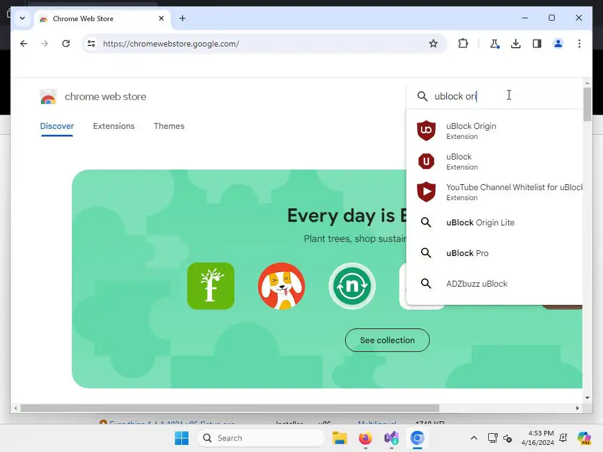Open the tab search dropdown chevron
603x452 pixels.
[x=22, y=18]
